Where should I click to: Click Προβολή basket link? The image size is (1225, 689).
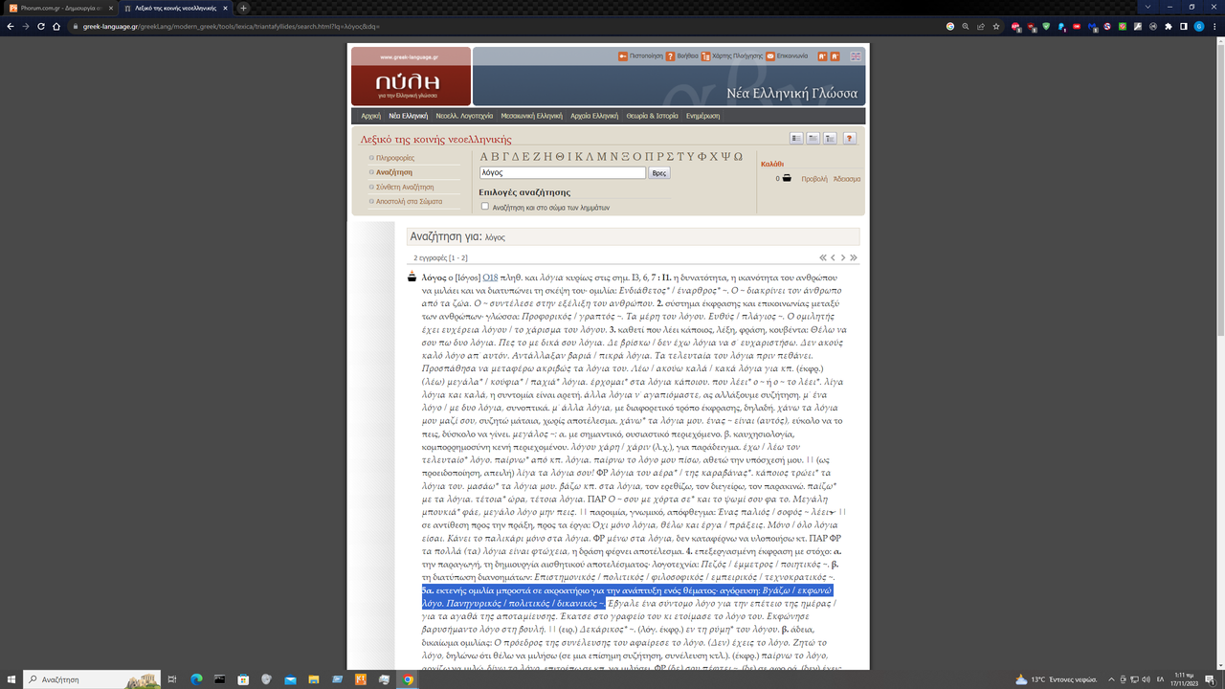pyautogui.click(x=814, y=179)
